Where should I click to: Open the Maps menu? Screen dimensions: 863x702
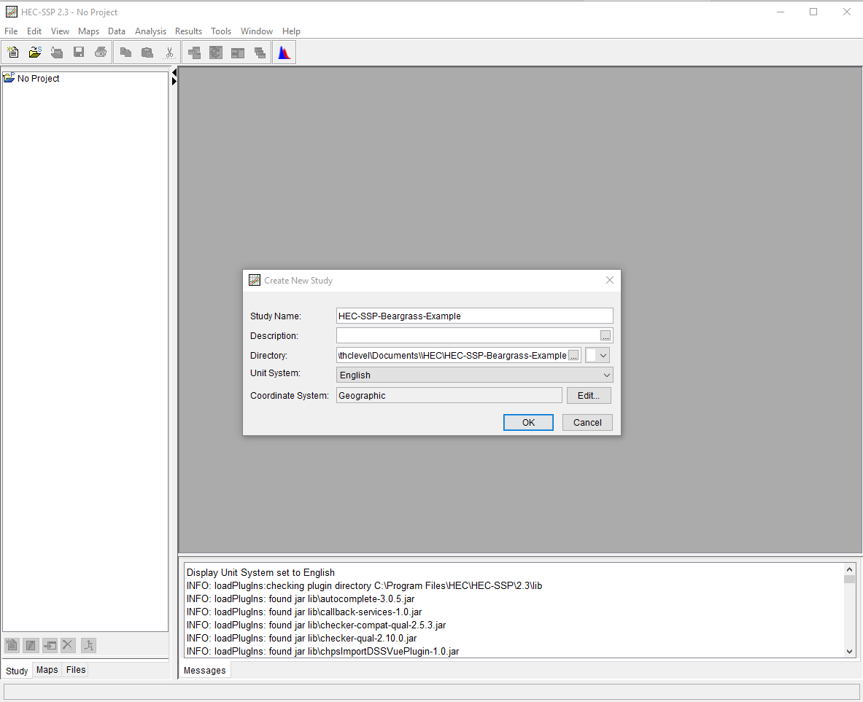coord(88,31)
